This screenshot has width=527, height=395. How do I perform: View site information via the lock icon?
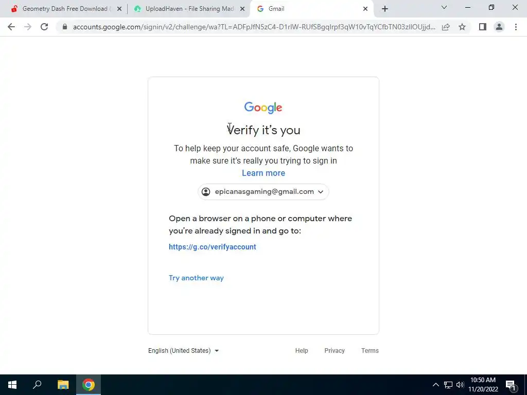(x=65, y=27)
